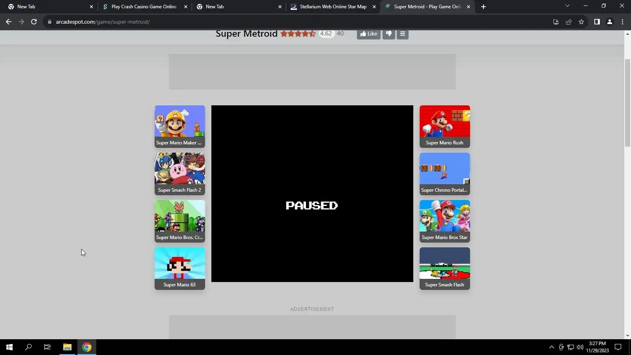Close the Play Crash Casino tab

186,7
